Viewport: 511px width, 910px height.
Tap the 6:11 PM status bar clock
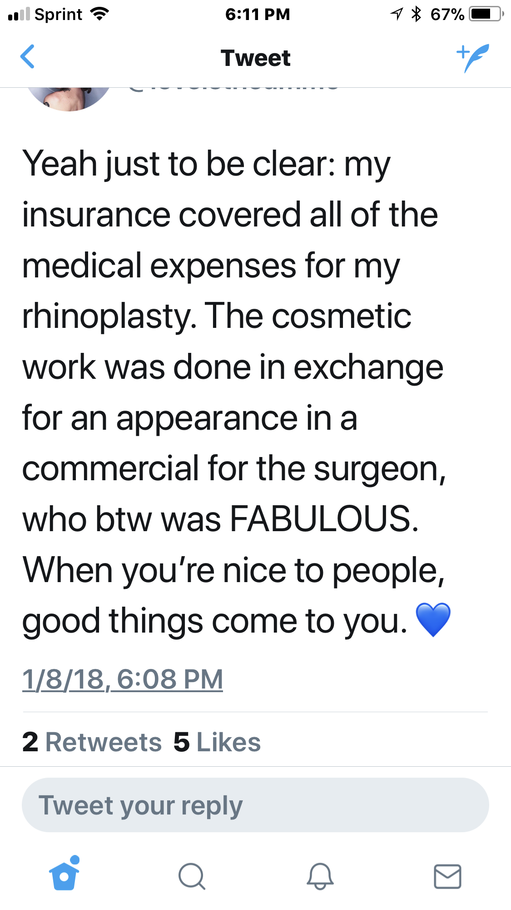(258, 14)
